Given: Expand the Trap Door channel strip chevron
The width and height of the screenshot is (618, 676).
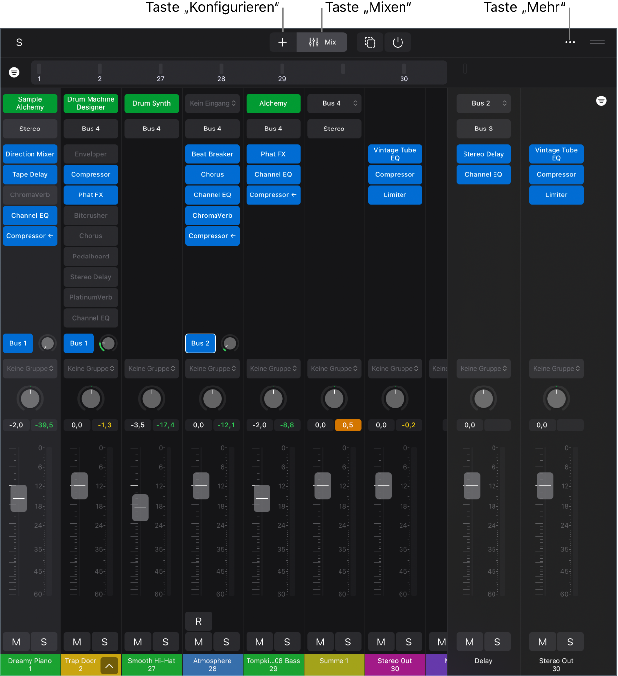Looking at the screenshot, I should point(109,665).
